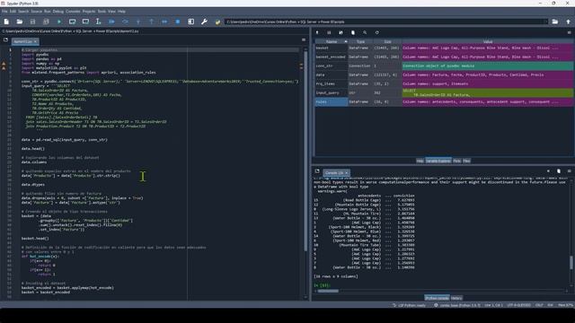Browse editor tabs button left of the file tab

pos(5,39)
